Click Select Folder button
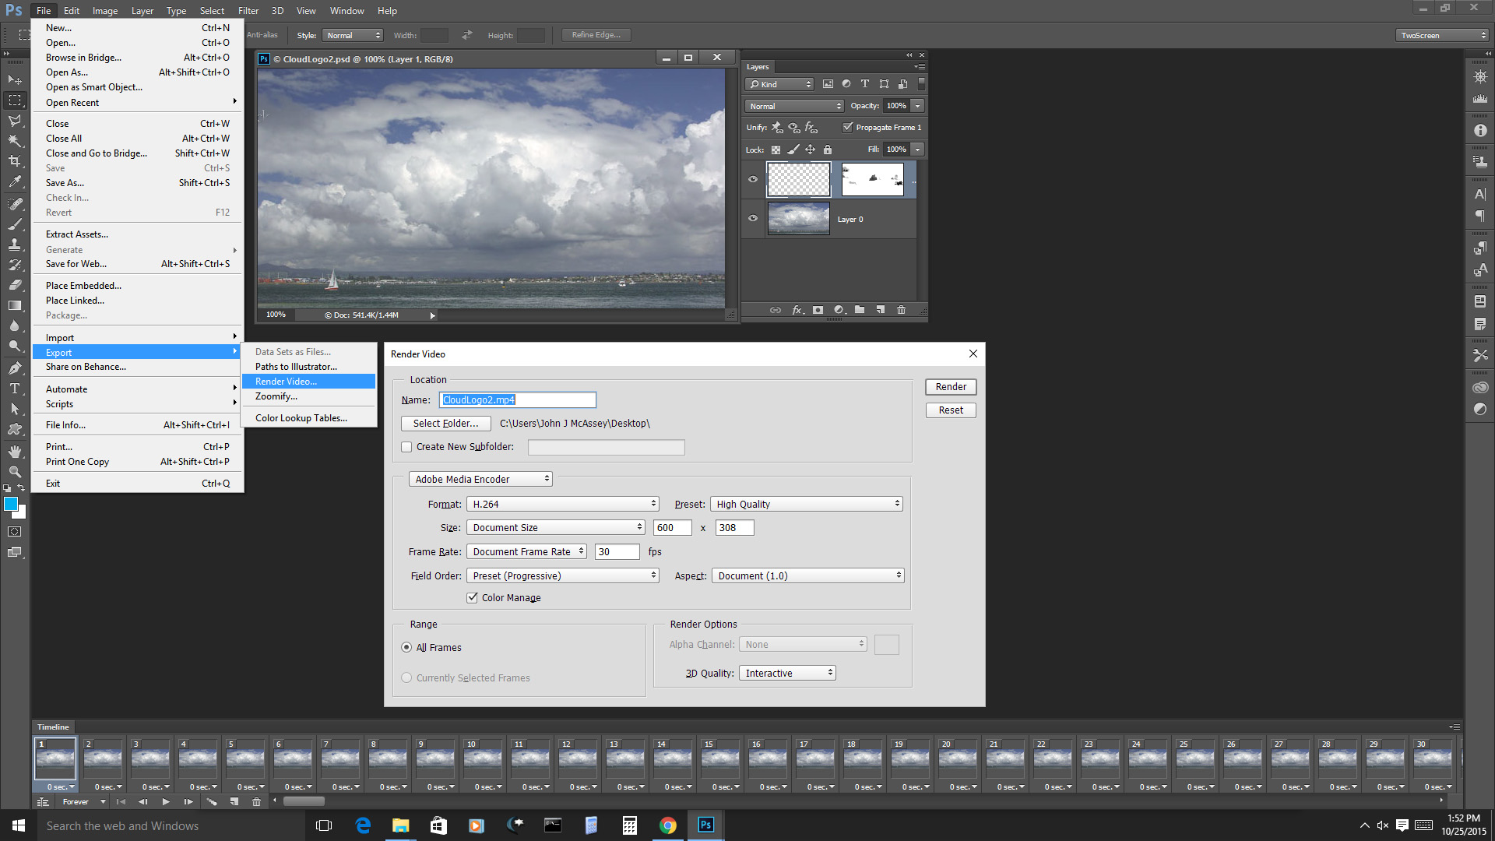The width and height of the screenshot is (1495, 841). tap(445, 423)
